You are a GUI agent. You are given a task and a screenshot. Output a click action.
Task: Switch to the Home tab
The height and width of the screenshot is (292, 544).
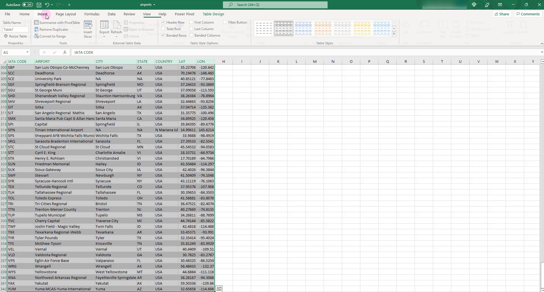click(x=24, y=14)
